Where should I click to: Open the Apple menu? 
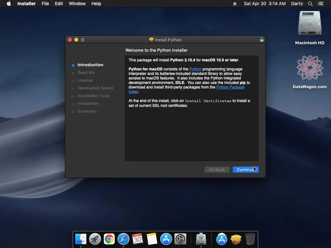click(x=9, y=4)
